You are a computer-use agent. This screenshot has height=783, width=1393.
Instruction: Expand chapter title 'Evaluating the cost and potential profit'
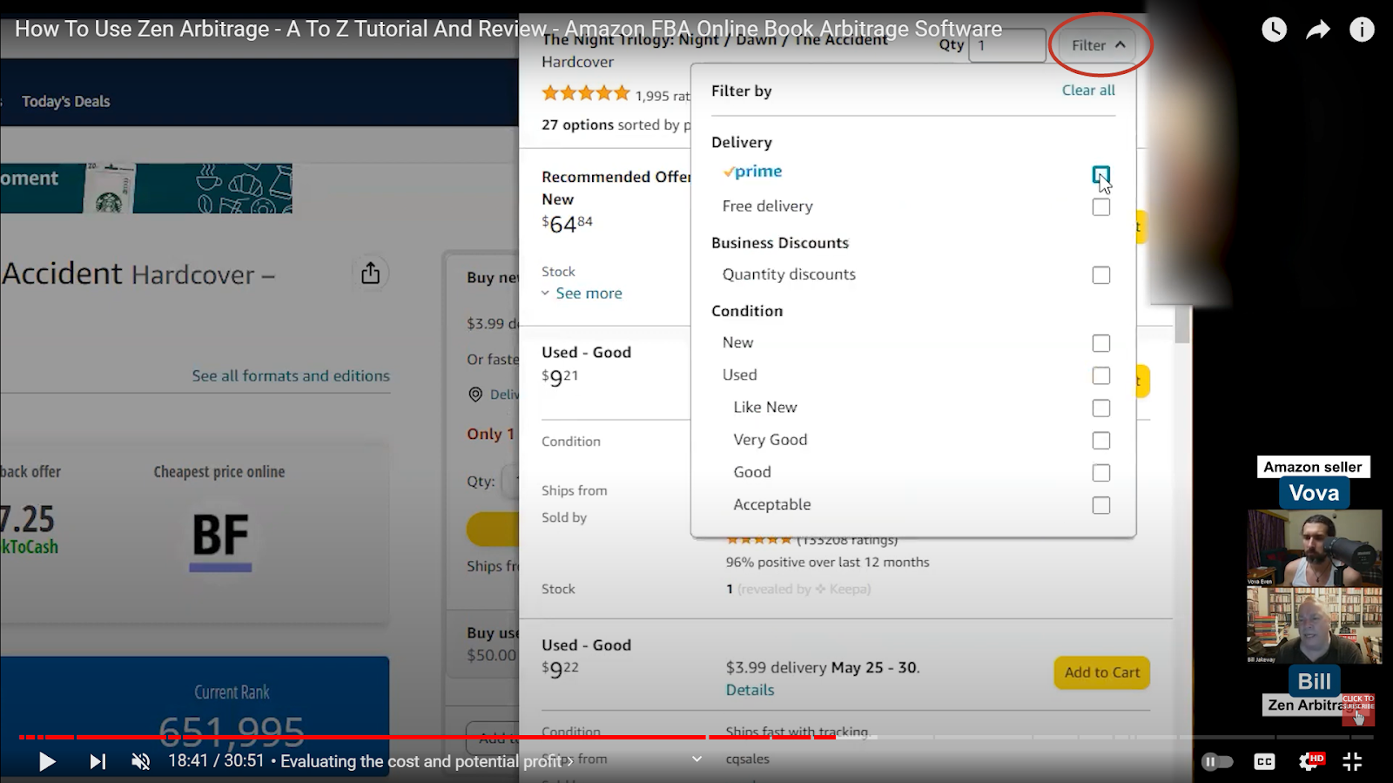[427, 762]
